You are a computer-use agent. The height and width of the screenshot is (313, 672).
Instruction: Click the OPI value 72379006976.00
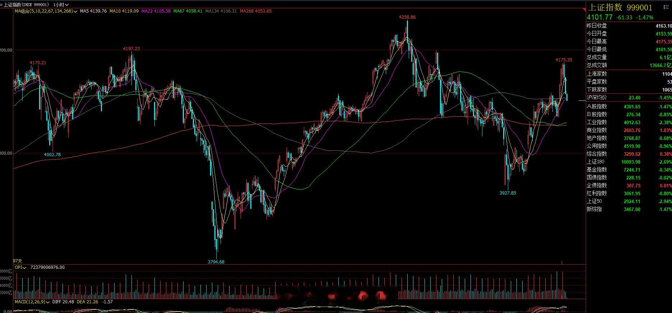48,267
